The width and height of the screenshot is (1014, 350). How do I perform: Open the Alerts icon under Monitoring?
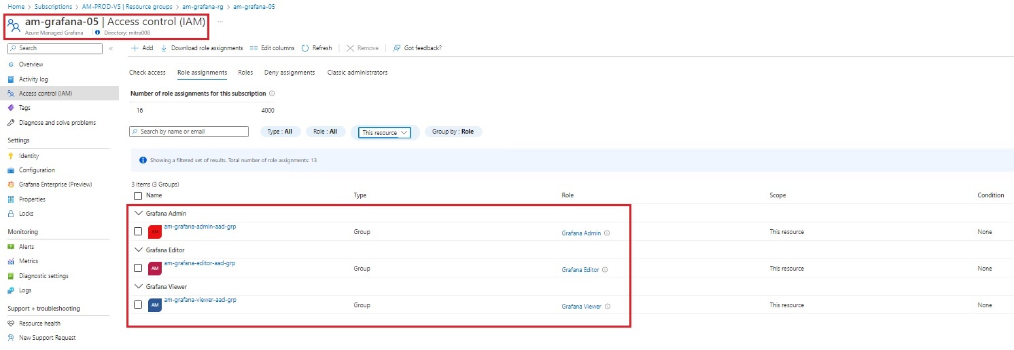point(11,247)
